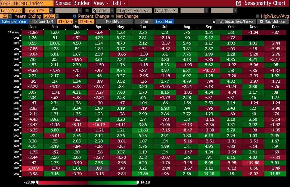
Task: Click the 31-Dec end date field
Action: point(86,21)
